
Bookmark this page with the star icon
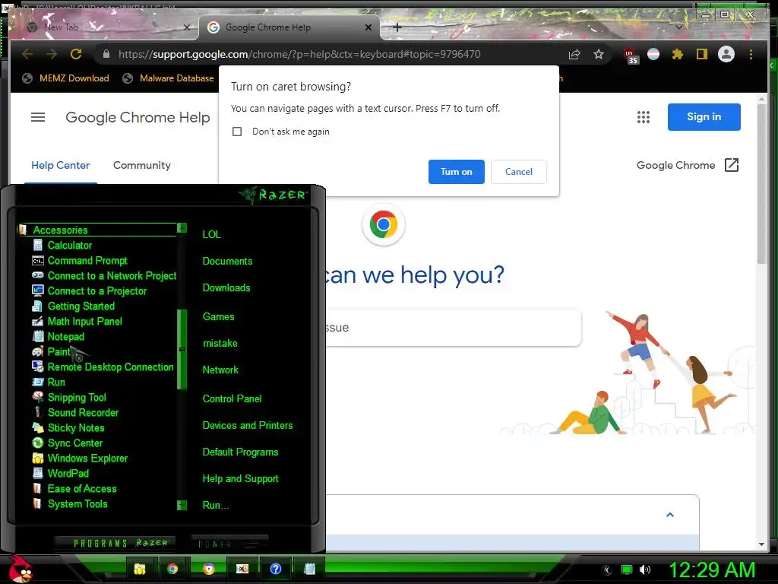[x=599, y=54]
